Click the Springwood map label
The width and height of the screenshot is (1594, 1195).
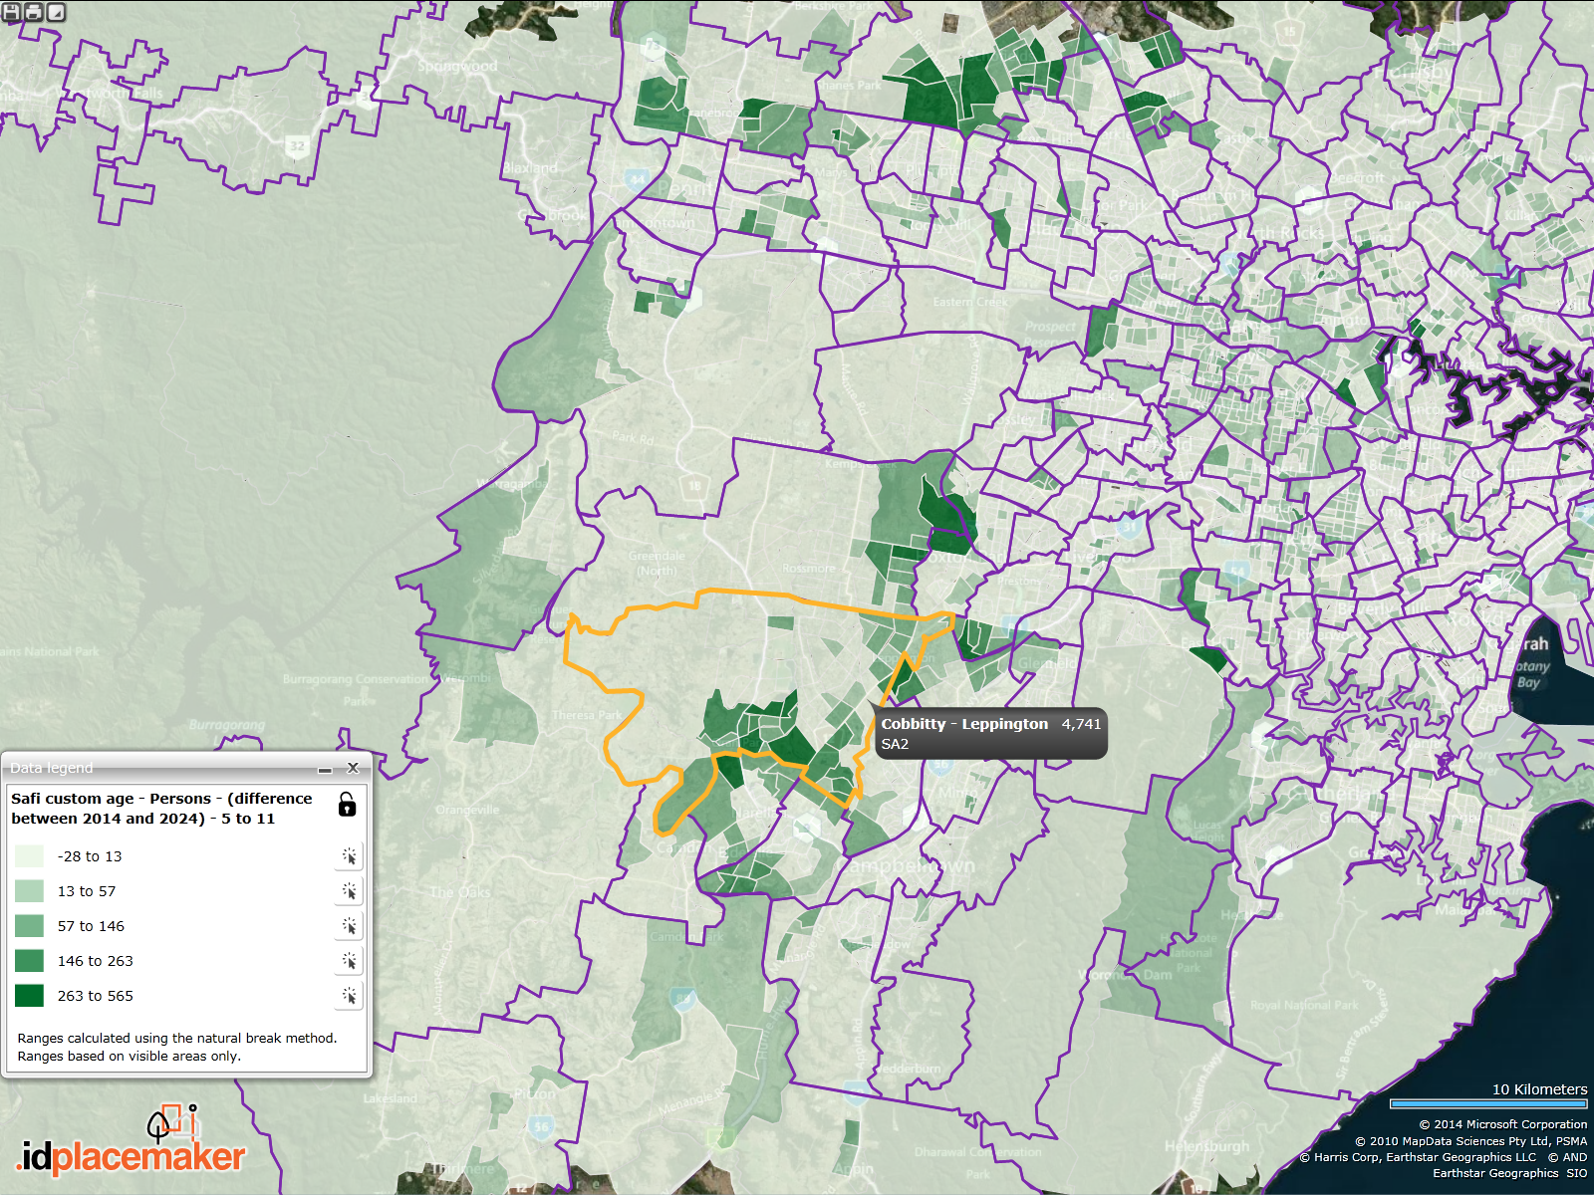coord(457,66)
